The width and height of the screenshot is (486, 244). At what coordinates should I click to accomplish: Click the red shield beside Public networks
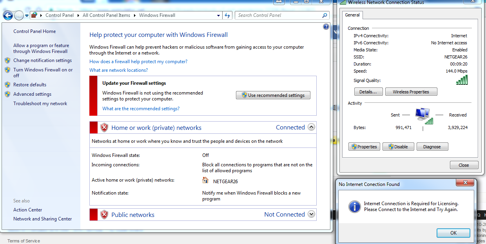point(104,215)
